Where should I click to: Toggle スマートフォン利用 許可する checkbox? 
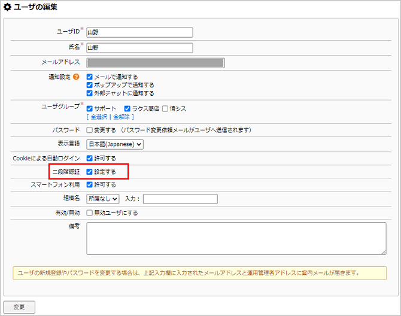point(89,184)
